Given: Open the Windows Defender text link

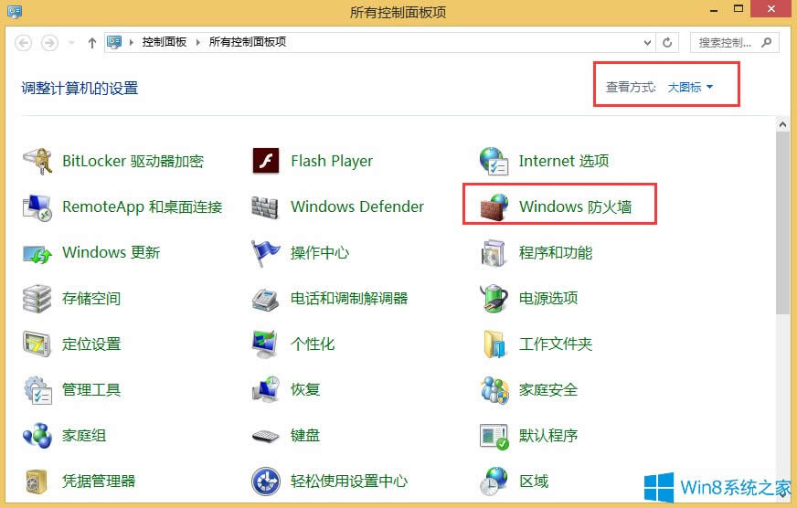Looking at the screenshot, I should pos(357,206).
